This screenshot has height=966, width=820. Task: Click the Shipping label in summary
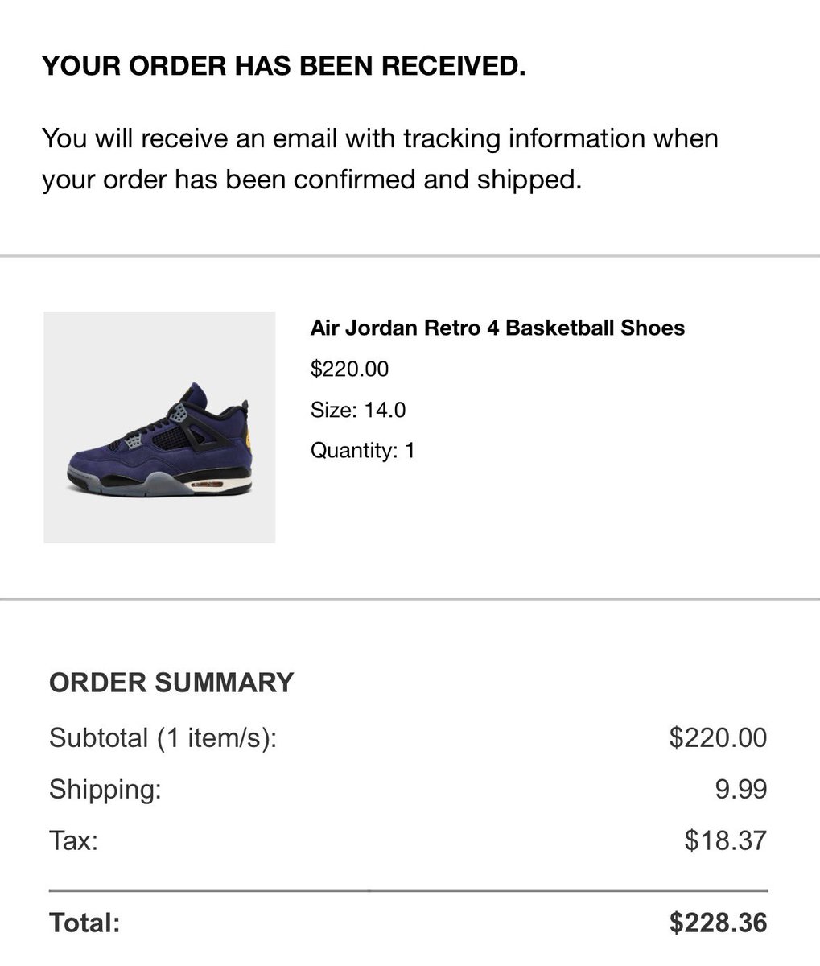[105, 790]
